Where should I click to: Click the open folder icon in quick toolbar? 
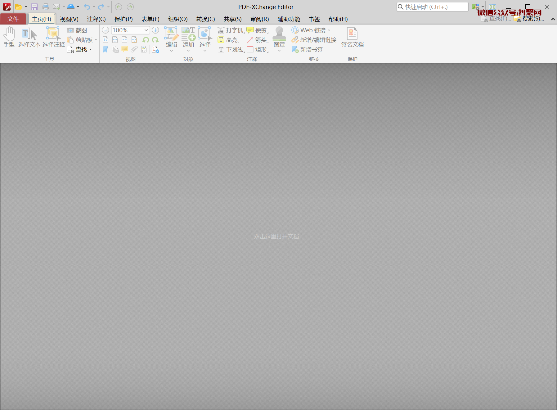click(x=19, y=7)
